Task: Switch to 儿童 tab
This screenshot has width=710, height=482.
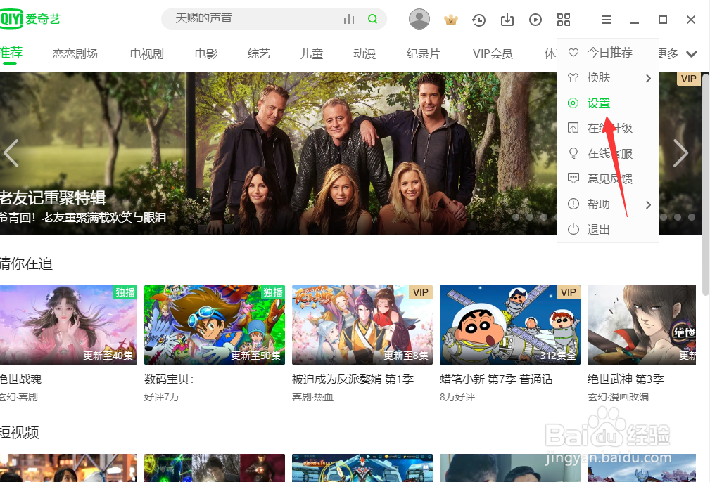Action: (x=312, y=54)
